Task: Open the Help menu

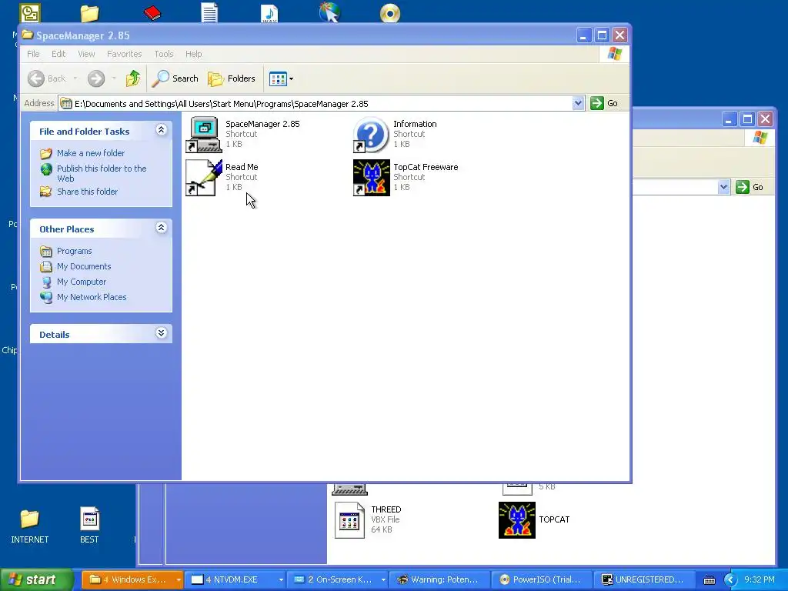Action: [193, 54]
